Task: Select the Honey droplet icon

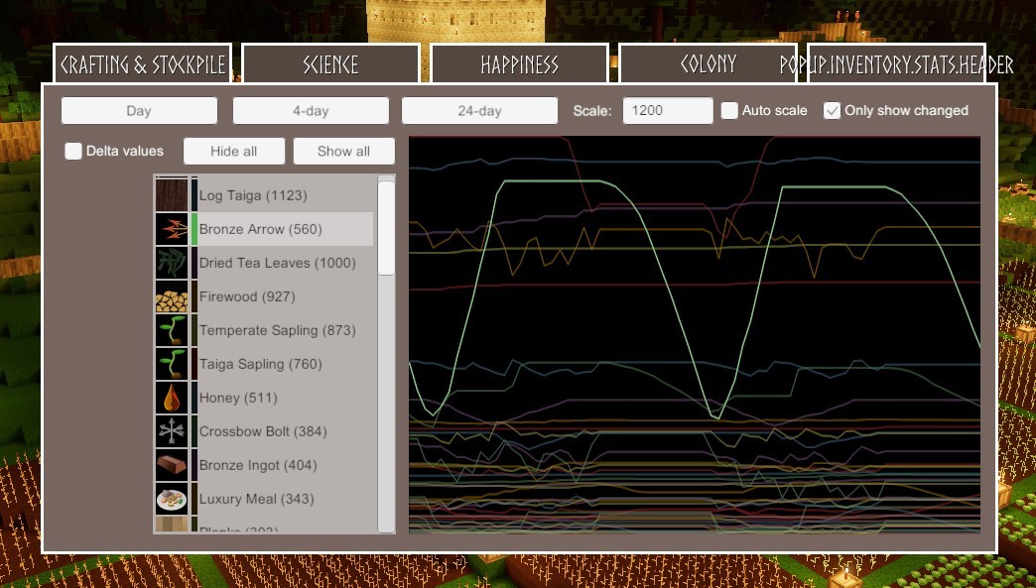Action: tap(172, 398)
